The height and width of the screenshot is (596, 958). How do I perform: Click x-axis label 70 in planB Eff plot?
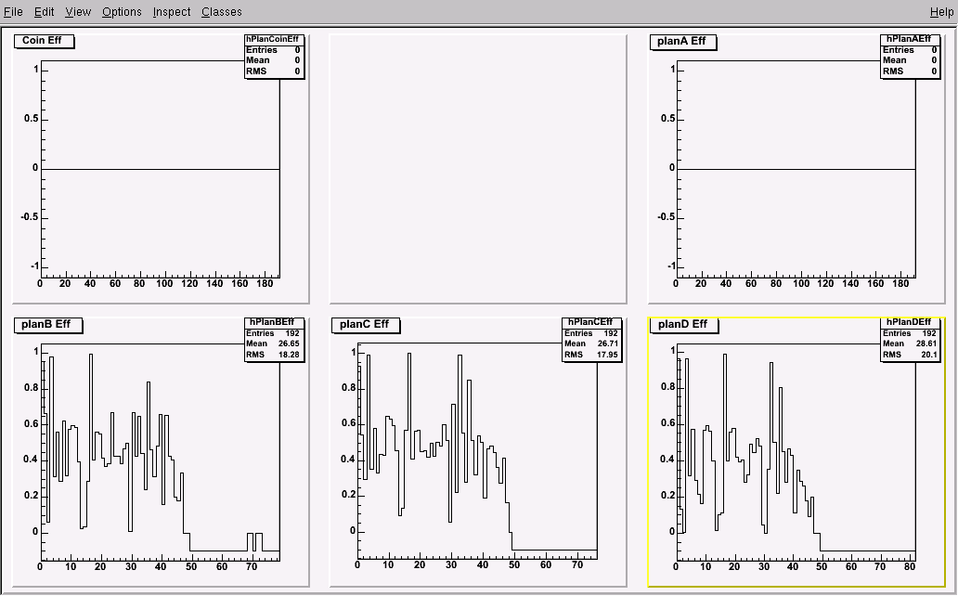252,566
